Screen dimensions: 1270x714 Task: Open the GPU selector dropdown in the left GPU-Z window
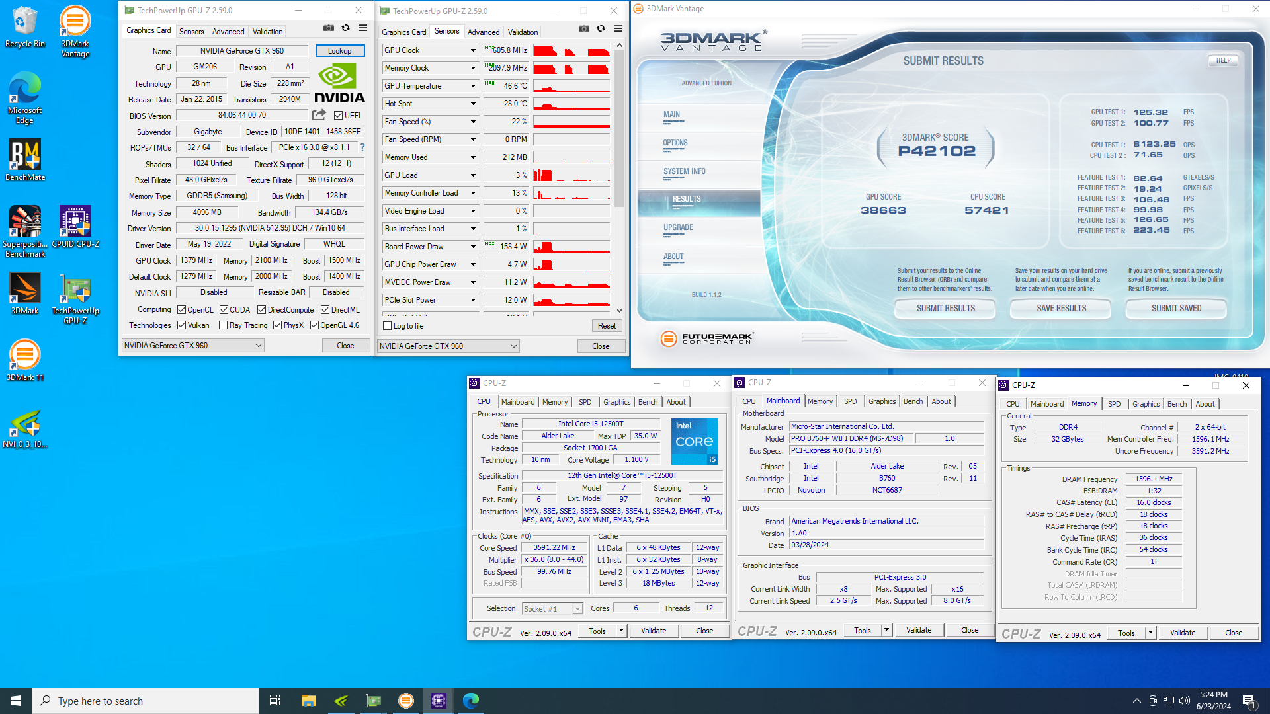(x=193, y=346)
